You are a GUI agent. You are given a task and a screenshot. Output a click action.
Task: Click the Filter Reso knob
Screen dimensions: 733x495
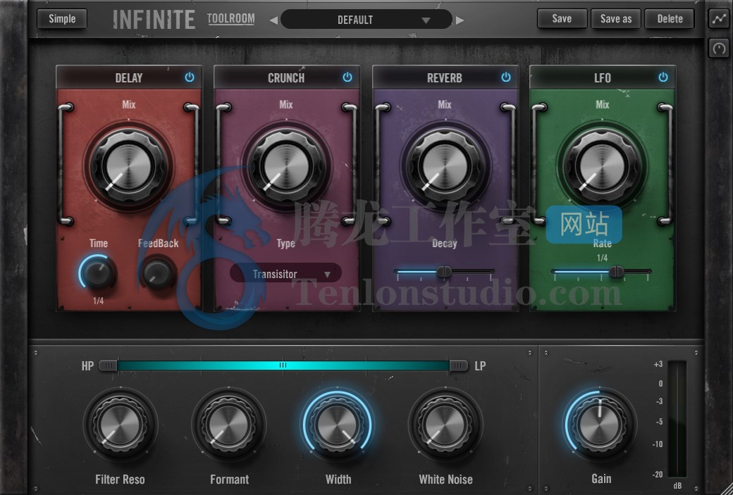coord(120,425)
